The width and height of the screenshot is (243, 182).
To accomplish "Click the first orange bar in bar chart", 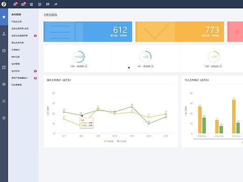I will click(200, 120).
